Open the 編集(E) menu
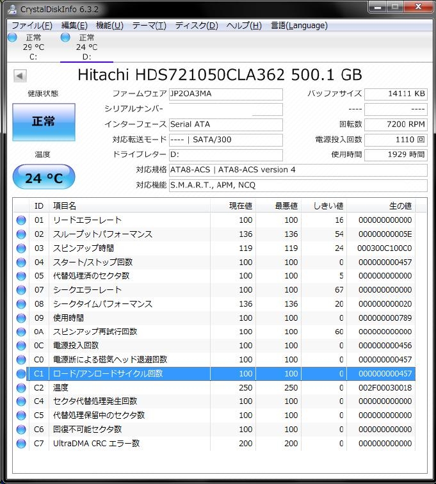The width and height of the screenshot is (436, 484). pyautogui.click(x=74, y=26)
